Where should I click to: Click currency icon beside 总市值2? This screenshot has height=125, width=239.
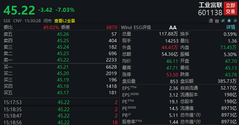pyautogui.click(x=198, y=122)
